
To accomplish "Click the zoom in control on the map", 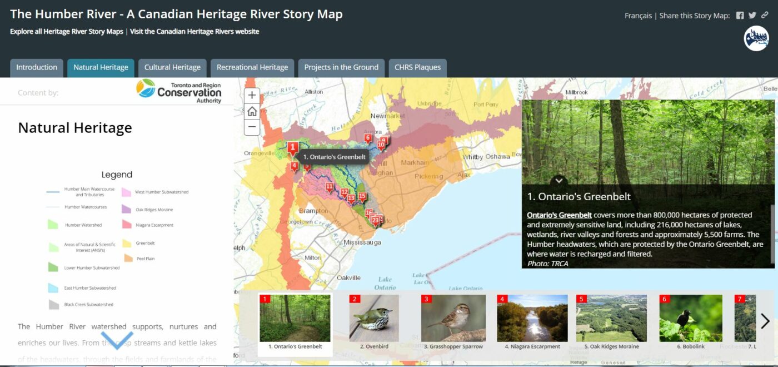I will (x=252, y=95).
